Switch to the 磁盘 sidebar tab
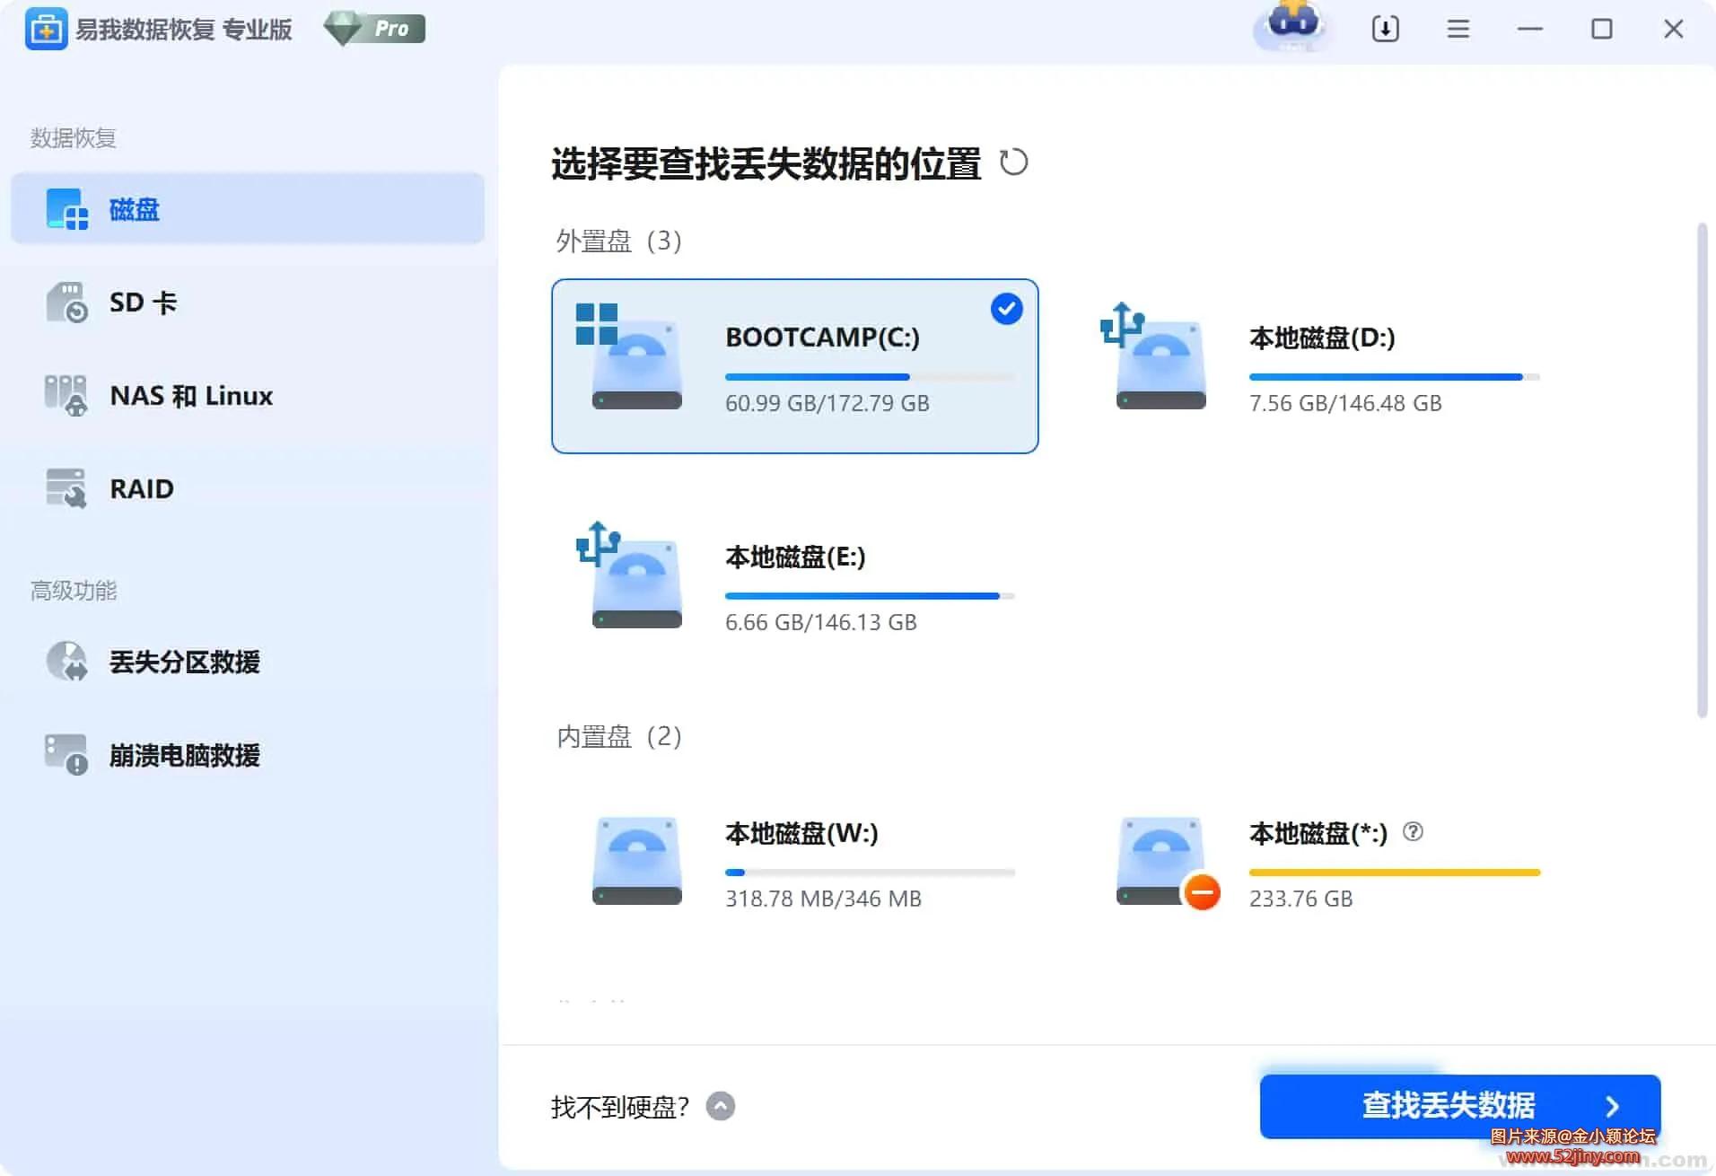1716x1176 pixels. 135,208
